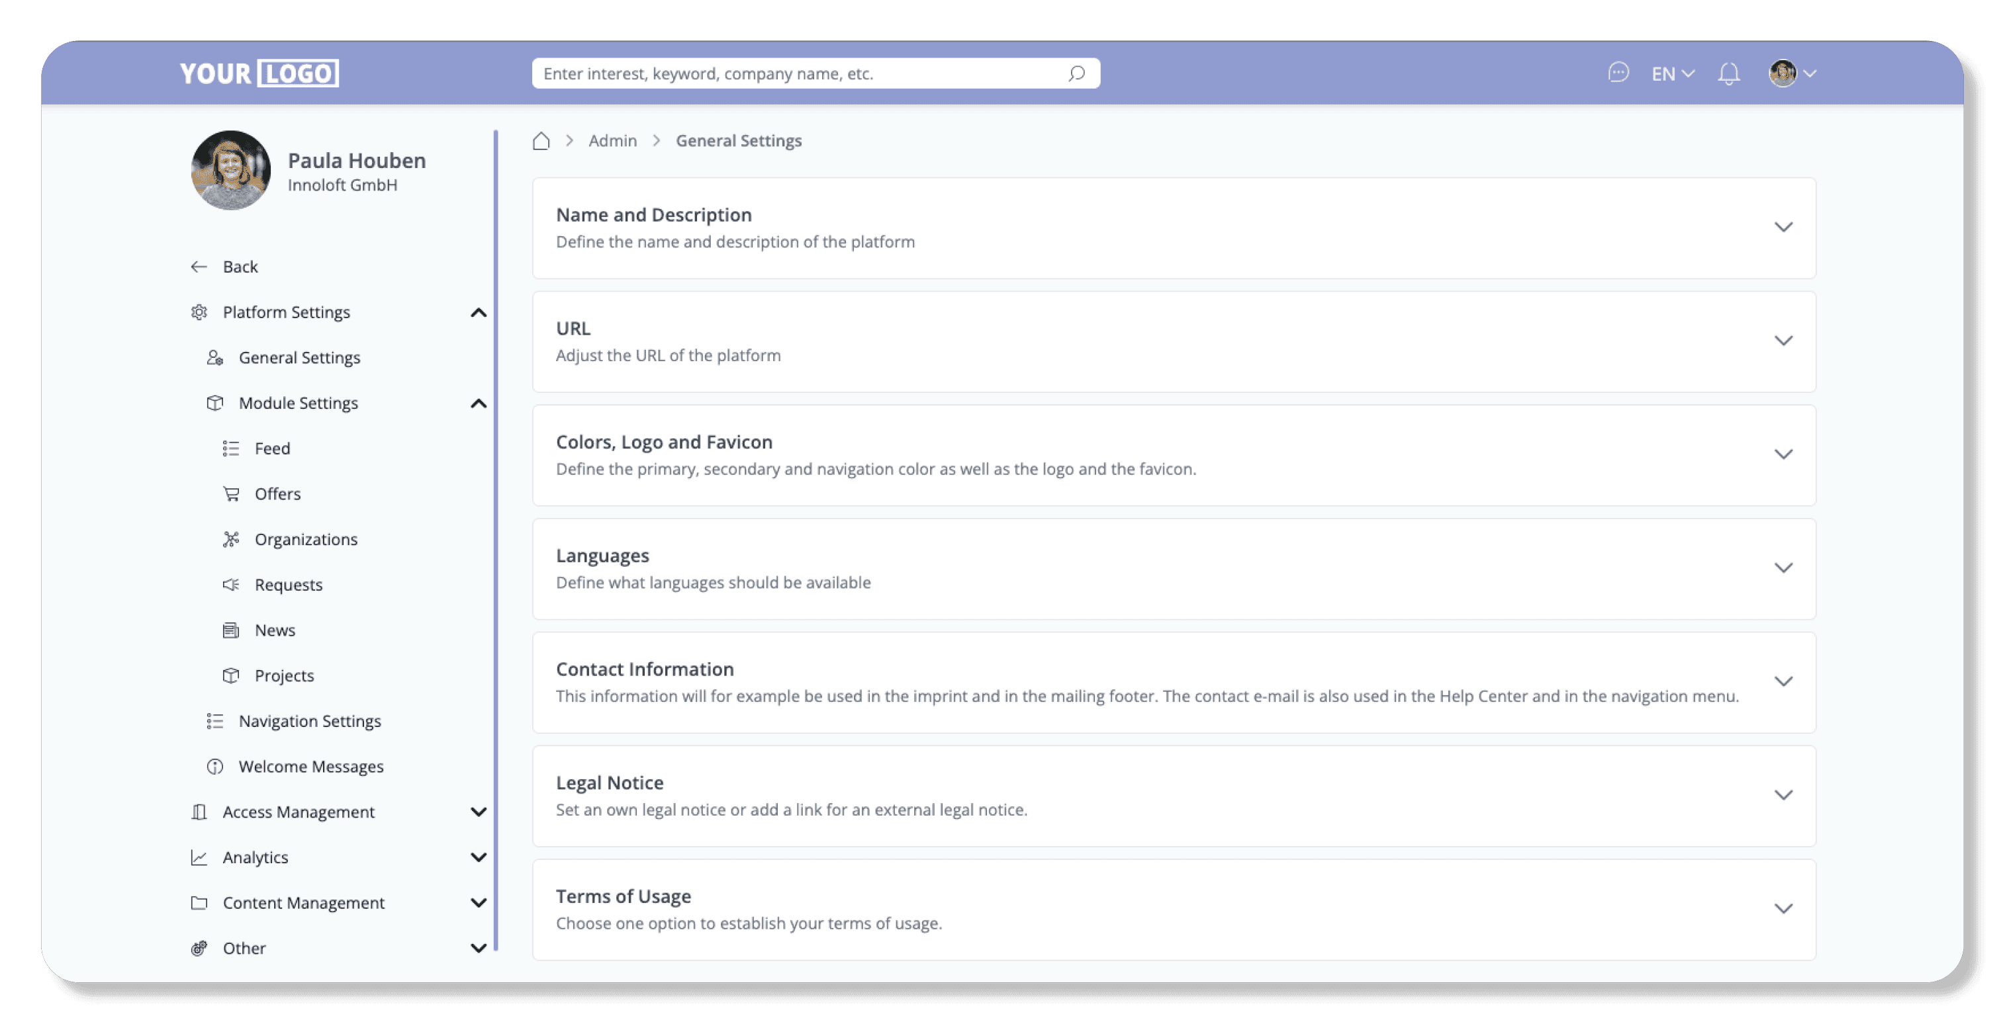Open the chat messages icon
The height and width of the screenshot is (1020, 2005).
[x=1618, y=73]
